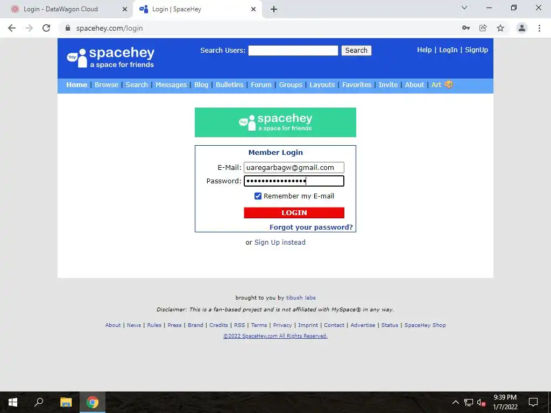Click the SpaceHey header logo
The image size is (551, 413).
tap(111, 58)
